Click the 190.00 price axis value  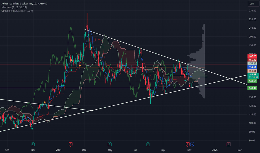click(252, 45)
